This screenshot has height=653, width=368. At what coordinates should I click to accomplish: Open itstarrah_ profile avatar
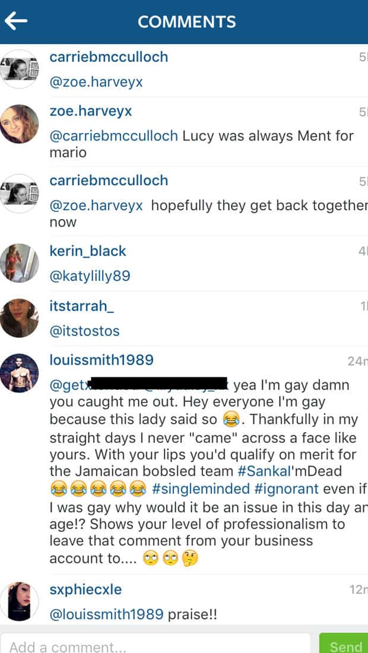coord(20,318)
